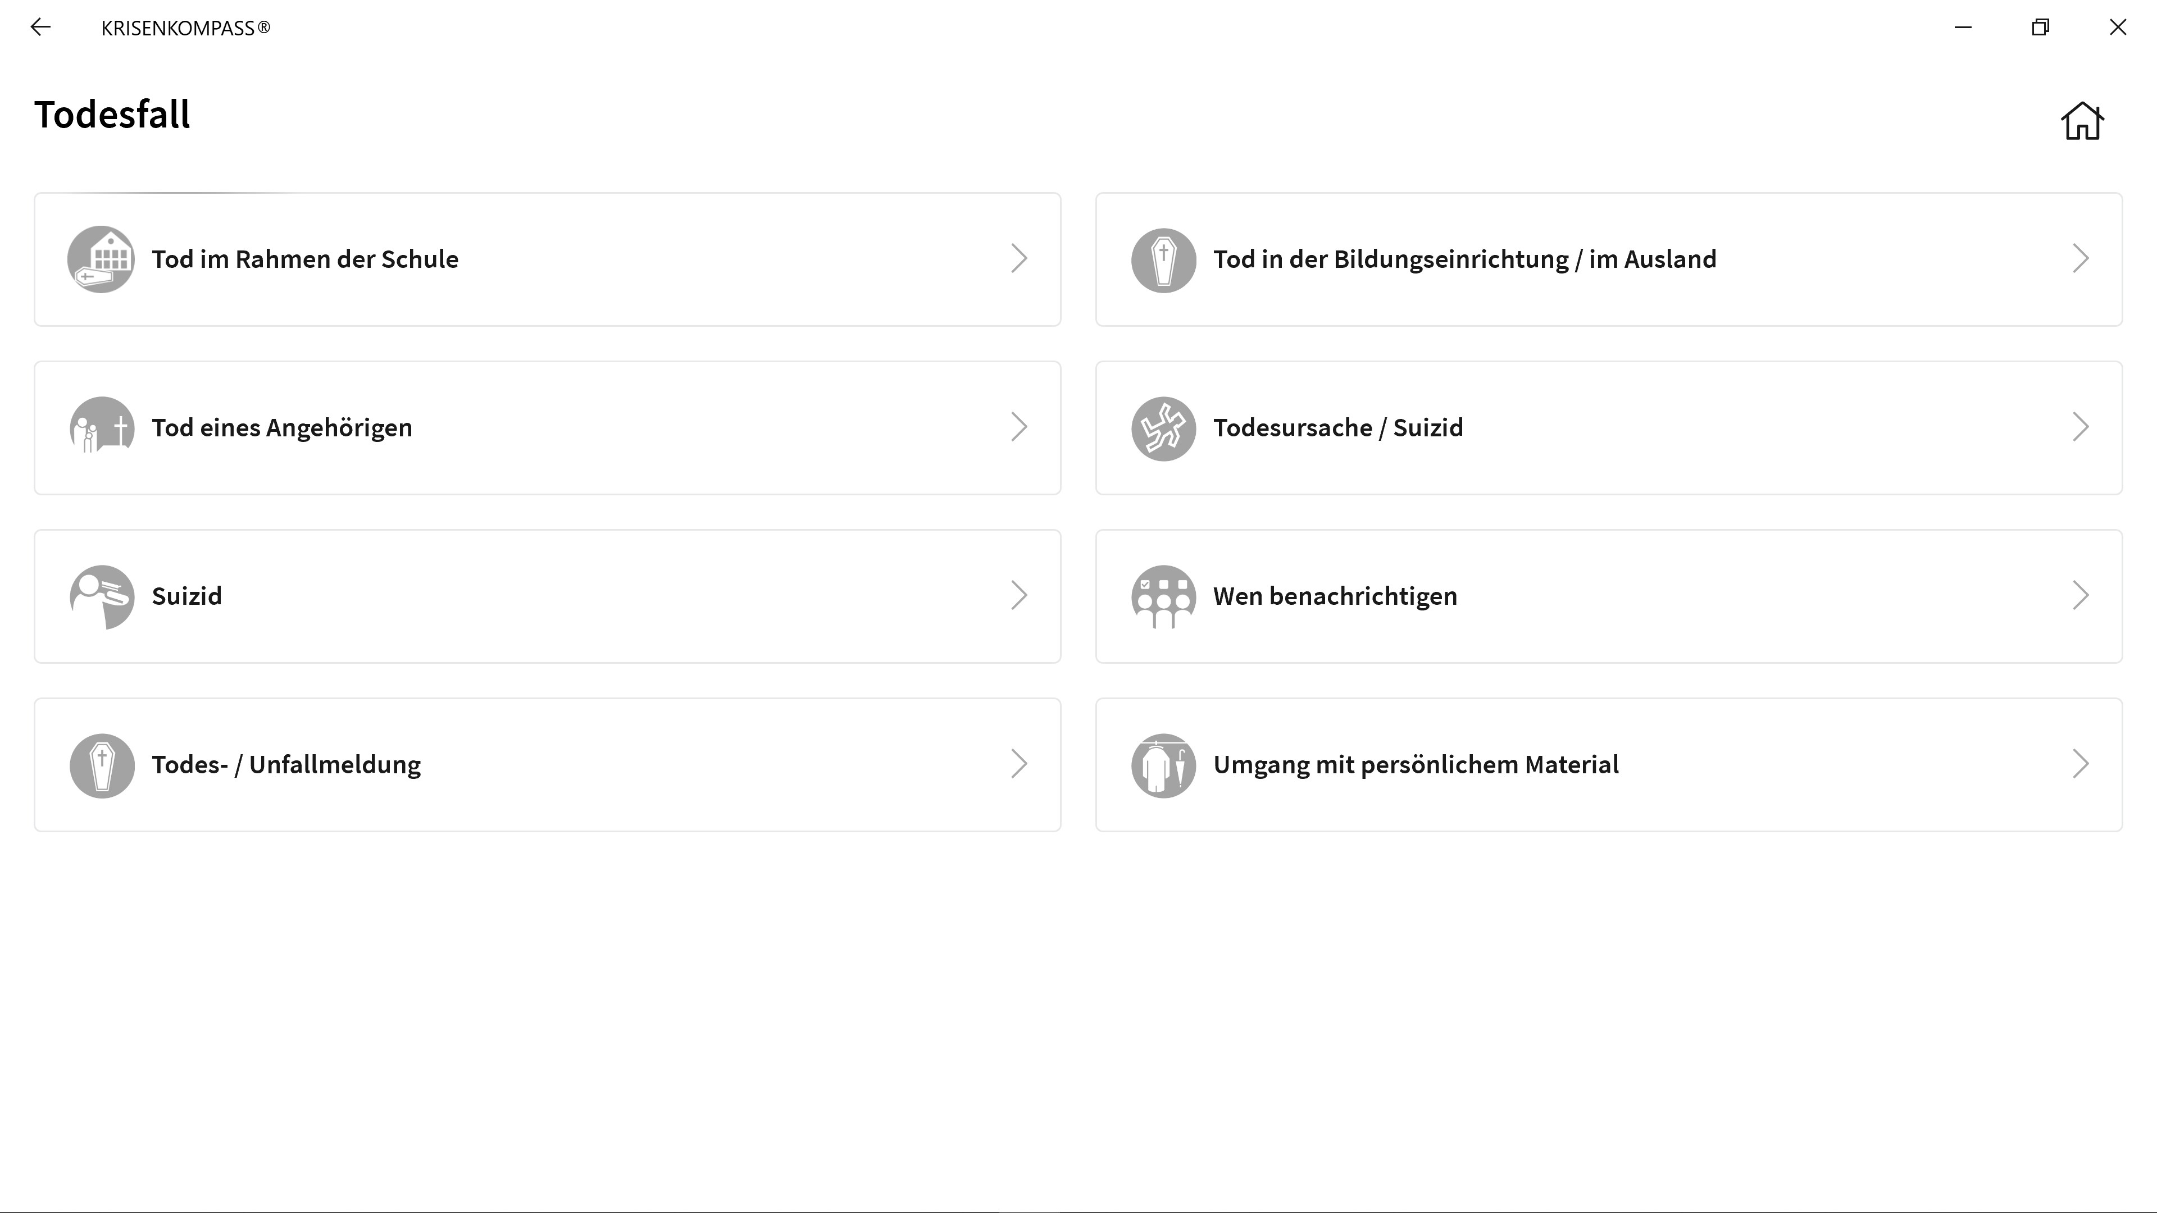Restore down the application window
Viewport: 2157px width, 1213px height.
point(2041,28)
